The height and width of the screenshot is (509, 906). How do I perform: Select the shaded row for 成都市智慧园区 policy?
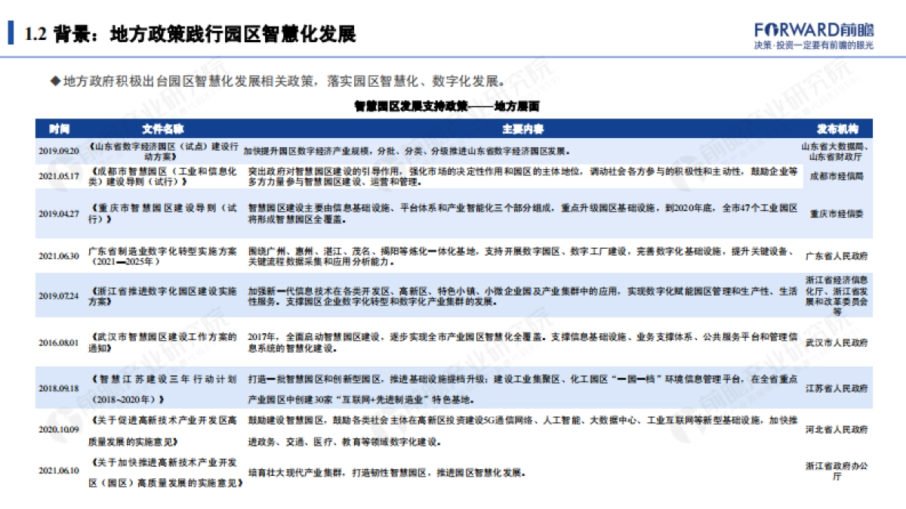click(x=453, y=176)
